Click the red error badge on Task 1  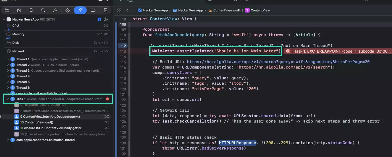(x=108, y=99)
